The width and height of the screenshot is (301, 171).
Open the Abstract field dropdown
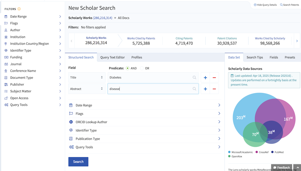[87, 89]
